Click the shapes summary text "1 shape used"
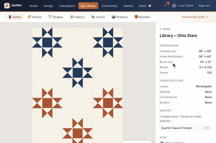The image size is (216, 143). [x=169, y=116]
